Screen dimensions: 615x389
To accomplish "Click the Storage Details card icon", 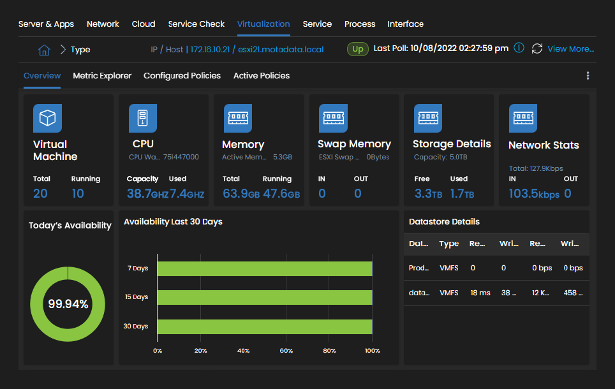I will pos(428,118).
